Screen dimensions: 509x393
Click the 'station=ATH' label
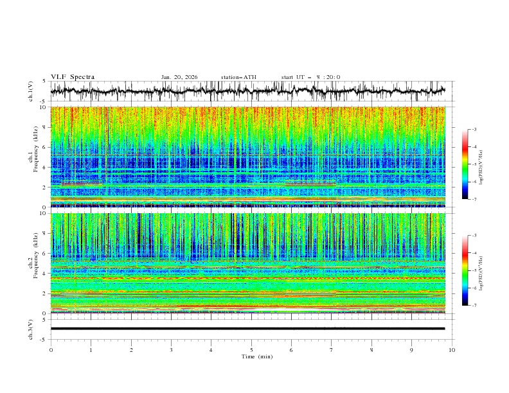point(238,77)
